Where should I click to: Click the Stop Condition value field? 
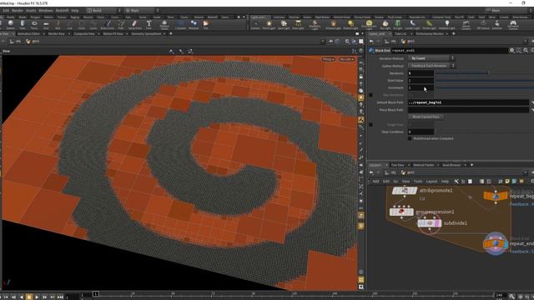point(421,132)
